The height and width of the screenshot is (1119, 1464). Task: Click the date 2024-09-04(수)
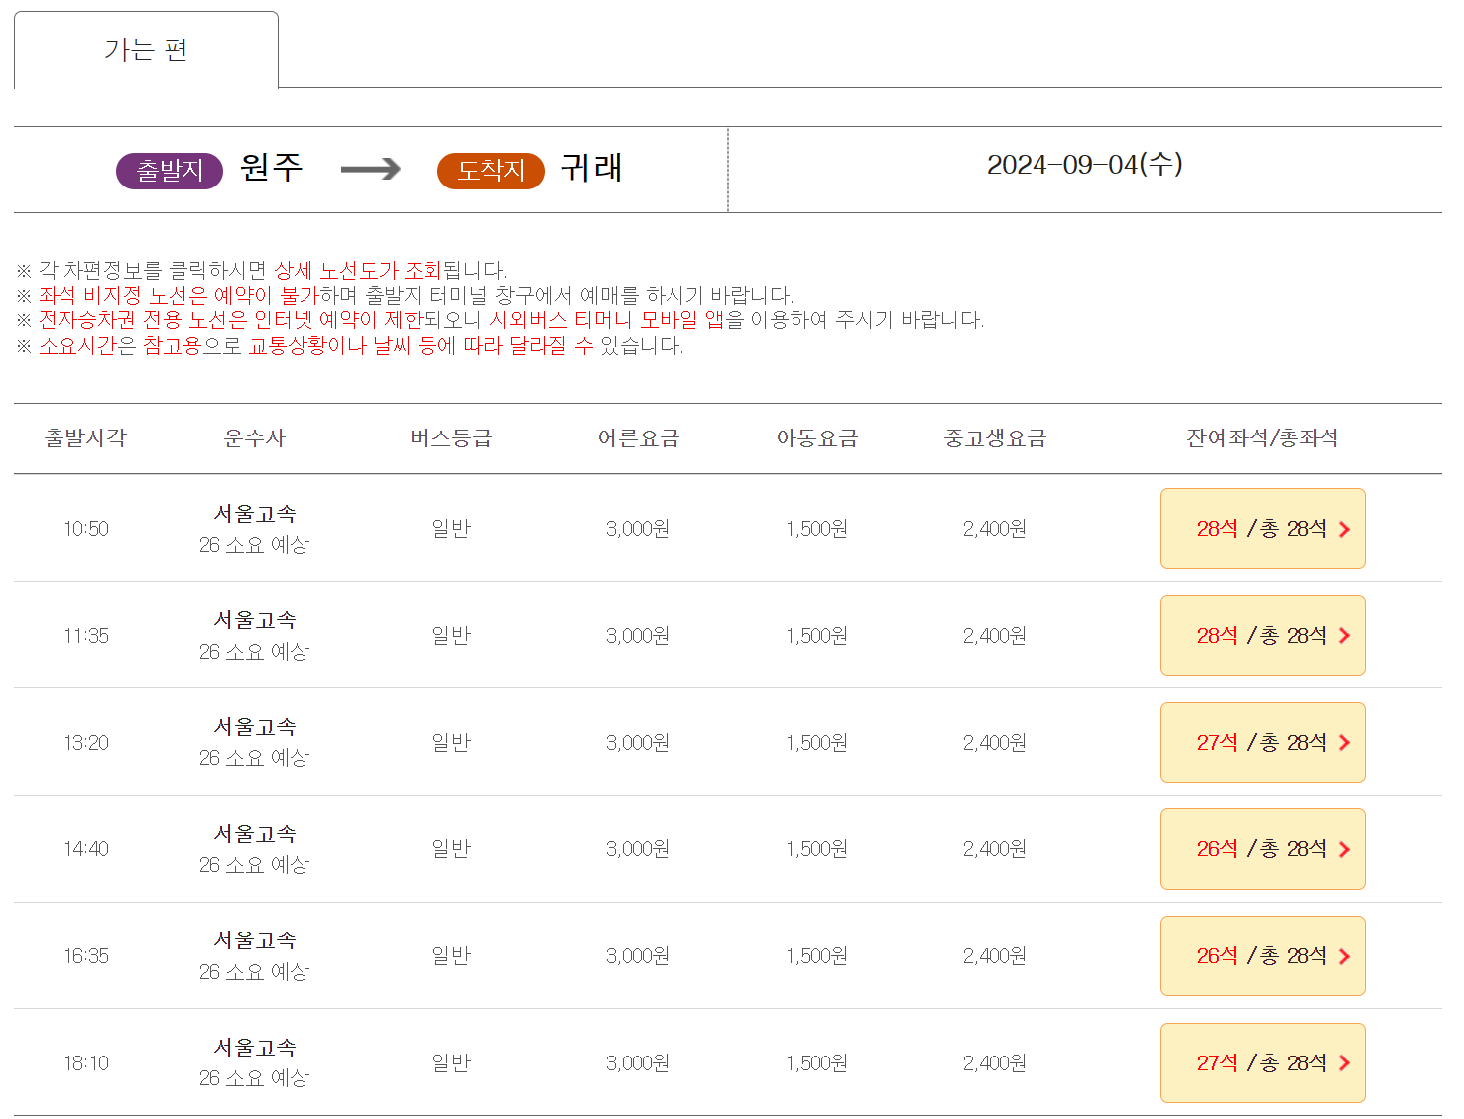tap(1085, 165)
